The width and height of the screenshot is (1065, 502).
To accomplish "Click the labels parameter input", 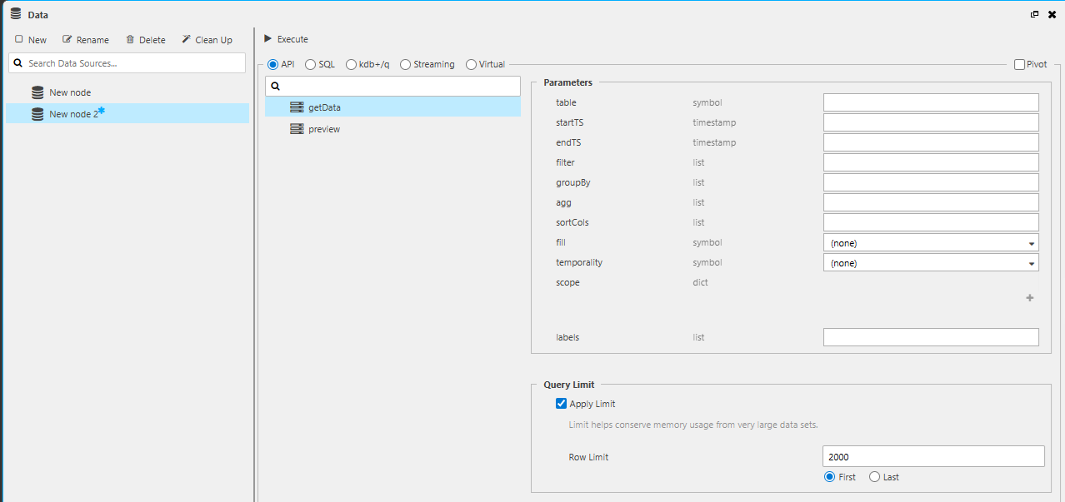I will click(x=931, y=337).
